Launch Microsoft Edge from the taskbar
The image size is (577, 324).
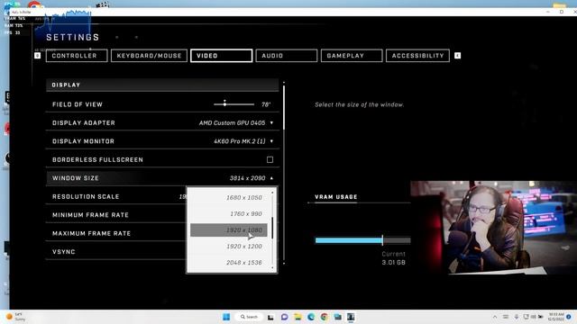pos(311,317)
